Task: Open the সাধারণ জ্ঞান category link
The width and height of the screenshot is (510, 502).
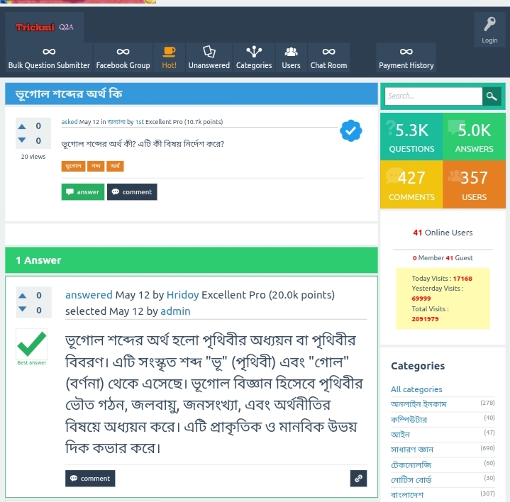Action: point(412,450)
